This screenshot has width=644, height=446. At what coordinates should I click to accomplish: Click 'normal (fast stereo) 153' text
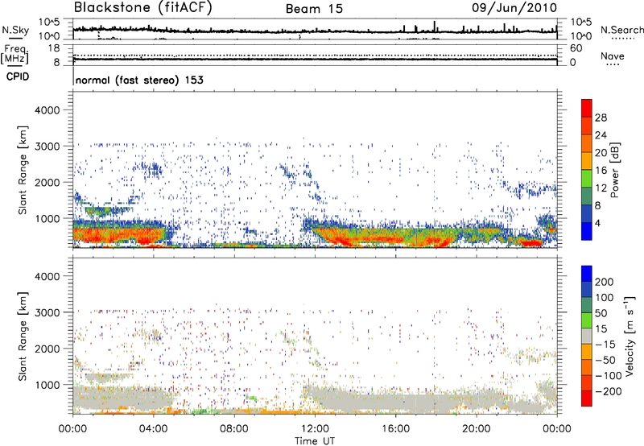click(139, 80)
